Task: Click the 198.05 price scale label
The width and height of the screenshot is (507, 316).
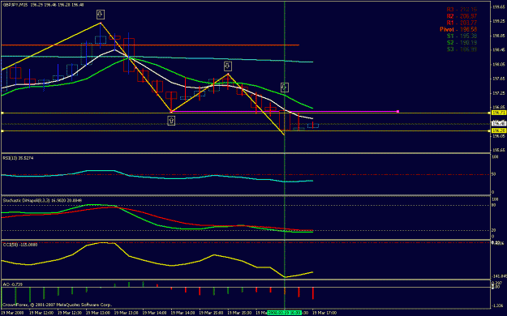Action: point(499,64)
